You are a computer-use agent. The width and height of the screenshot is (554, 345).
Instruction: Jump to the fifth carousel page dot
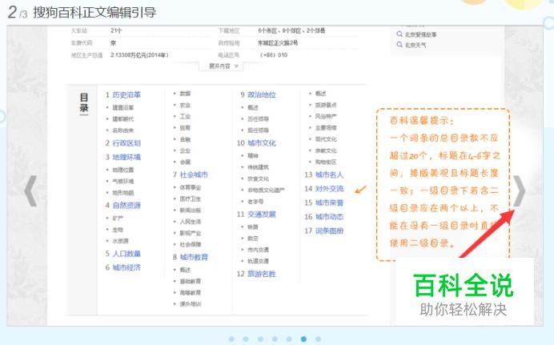(289, 339)
